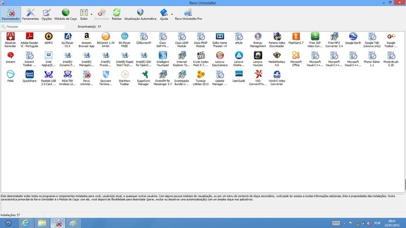Open the taskbar clock and date

click(x=392, y=223)
